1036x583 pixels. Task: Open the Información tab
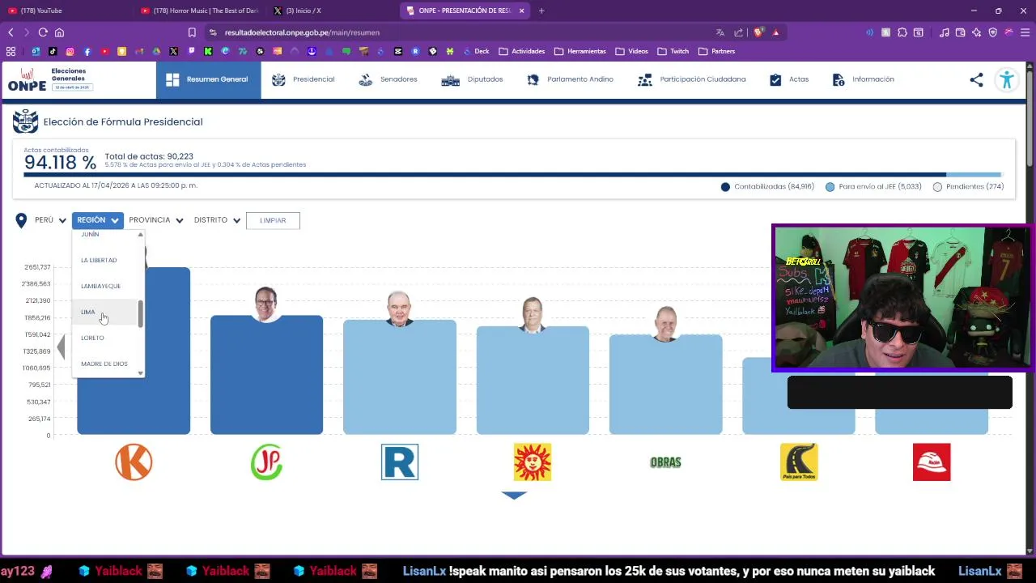point(863,79)
